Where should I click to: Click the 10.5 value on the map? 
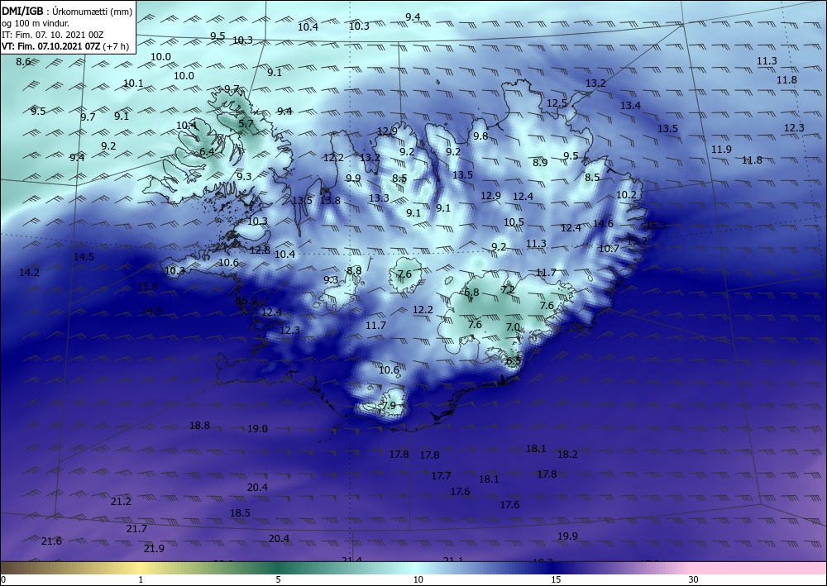tap(514, 222)
